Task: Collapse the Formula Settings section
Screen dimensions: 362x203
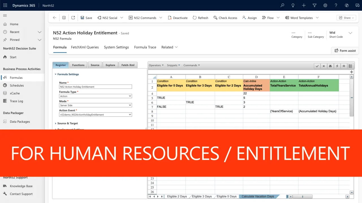Action: (x=67, y=74)
